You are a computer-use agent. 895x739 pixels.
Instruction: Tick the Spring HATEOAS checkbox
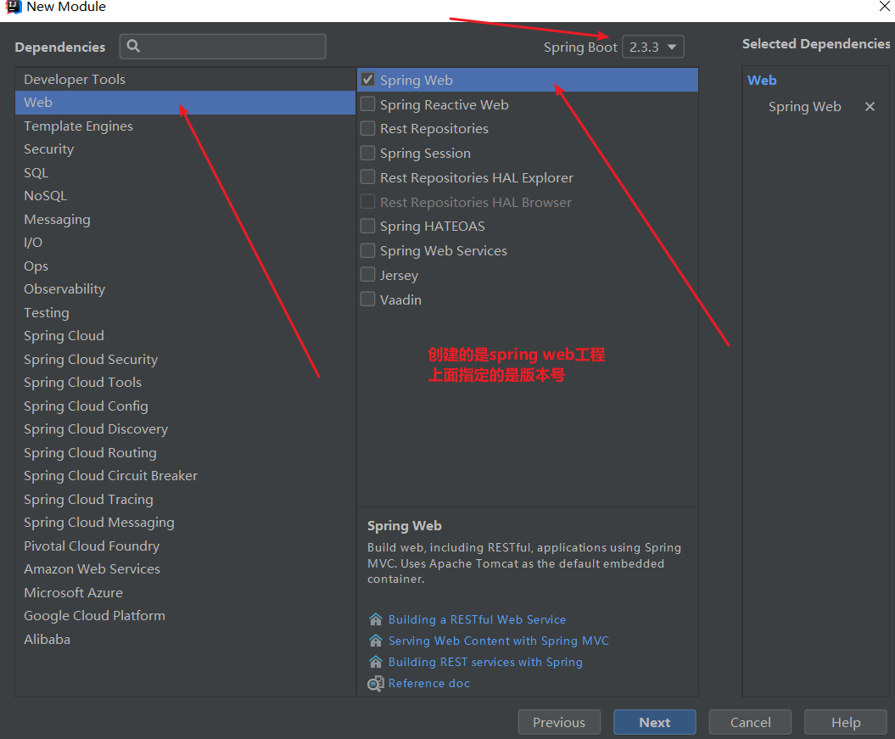pyautogui.click(x=368, y=226)
